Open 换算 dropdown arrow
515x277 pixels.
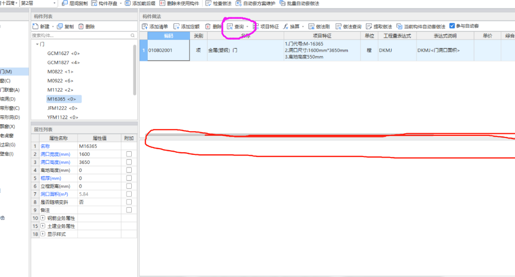coord(303,26)
